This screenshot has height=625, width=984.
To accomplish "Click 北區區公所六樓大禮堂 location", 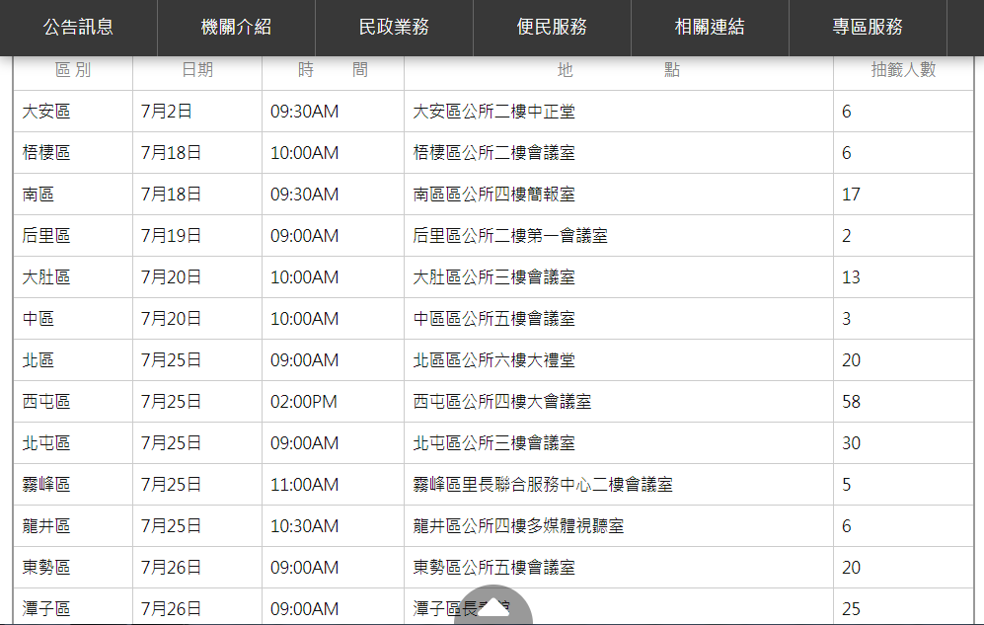I will point(493,359).
